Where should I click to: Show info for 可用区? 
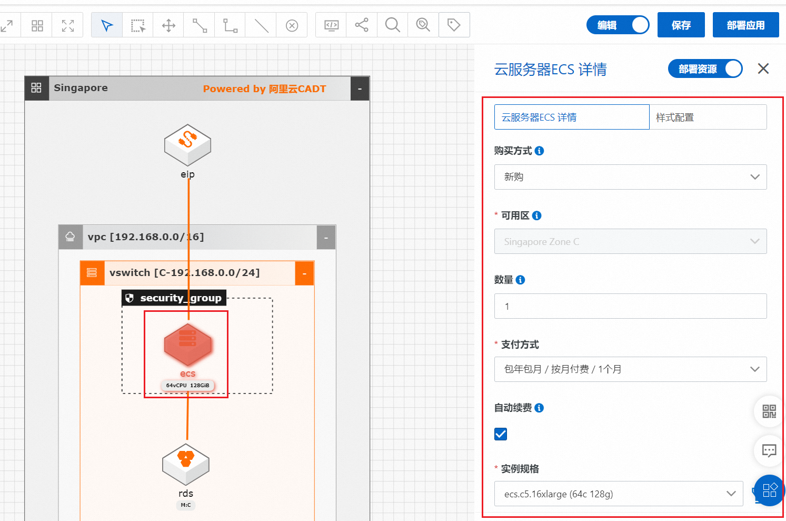[x=536, y=215]
